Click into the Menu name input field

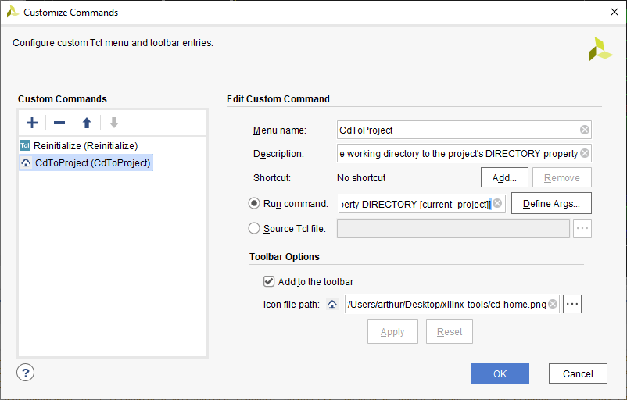pyautogui.click(x=457, y=130)
